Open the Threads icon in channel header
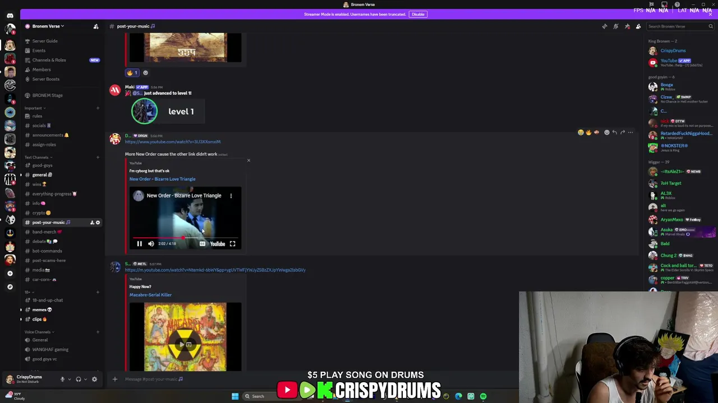 604,26
